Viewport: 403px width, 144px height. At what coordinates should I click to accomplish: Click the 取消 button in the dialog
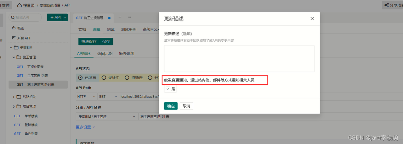186,106
